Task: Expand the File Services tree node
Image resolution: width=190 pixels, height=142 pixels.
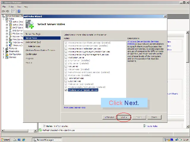Action: (x=7, y=33)
